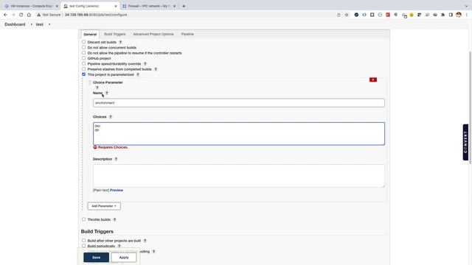Screen dimensions: 472x265
Task: Show help for the Choices field
Action: (x=111, y=117)
